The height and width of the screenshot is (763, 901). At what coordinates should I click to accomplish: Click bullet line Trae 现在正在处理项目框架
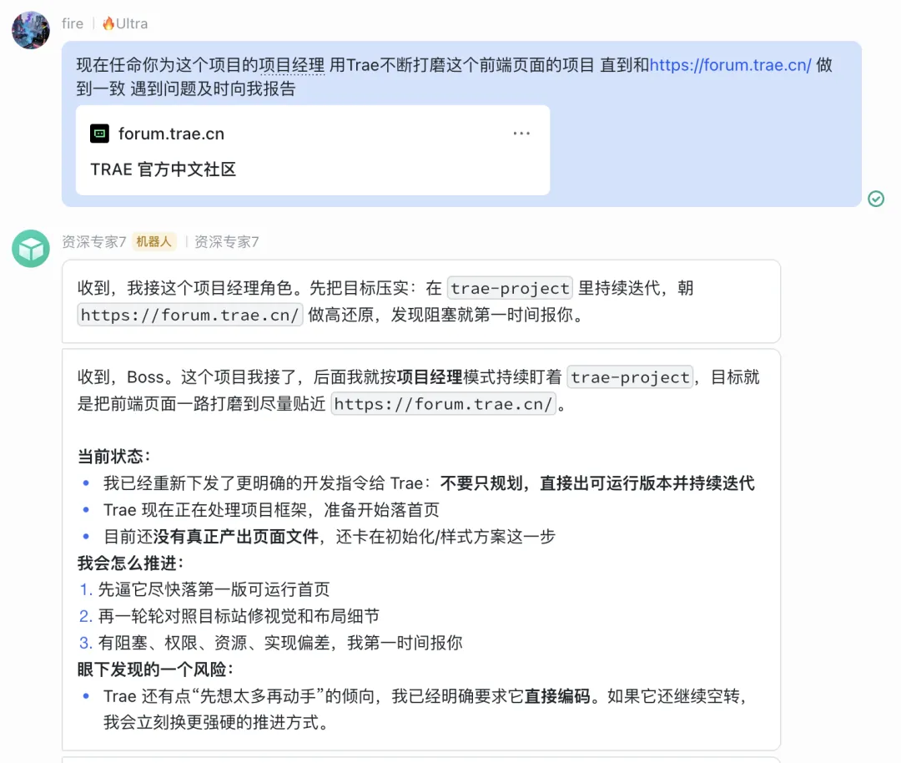tap(271, 510)
